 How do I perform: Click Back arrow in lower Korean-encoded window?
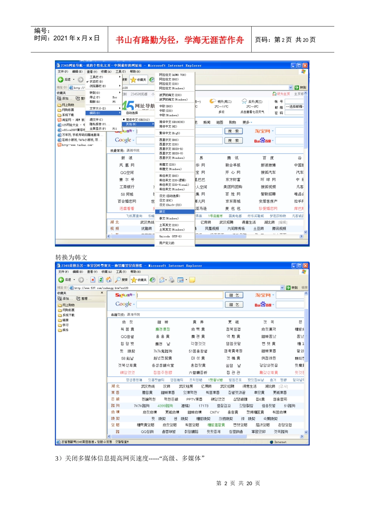tap(61, 280)
